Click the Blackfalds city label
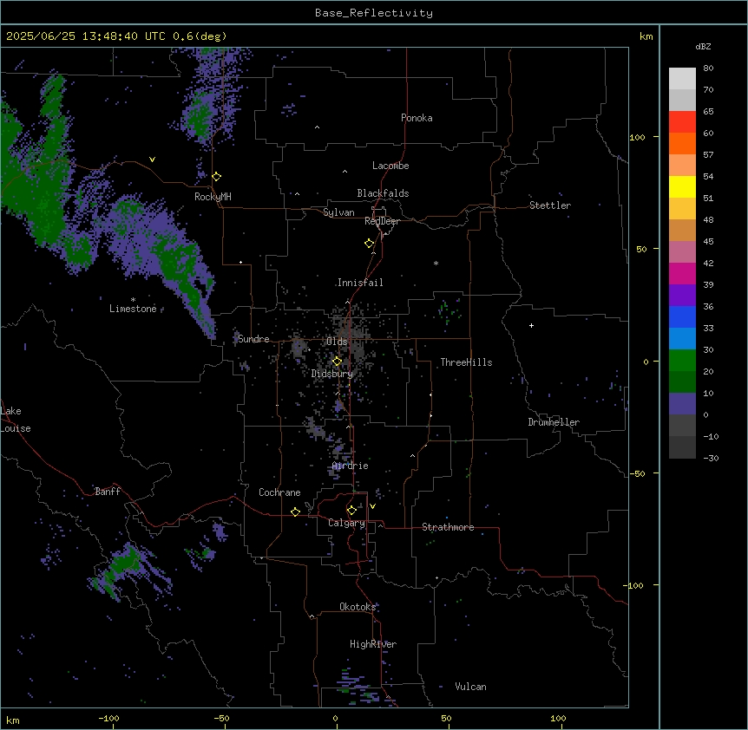Screen dimensions: 748x730 point(383,193)
